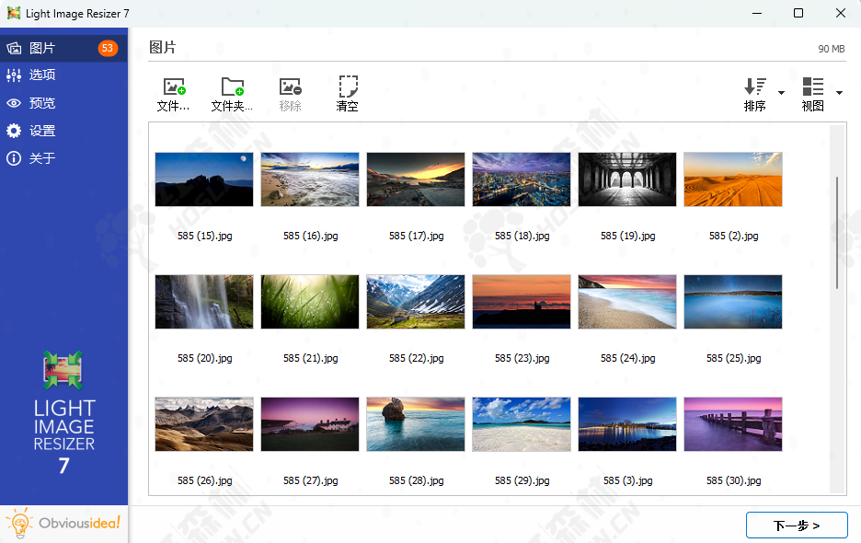Select thumbnail 585 (3).jpg night skyline
This screenshot has width=861, height=543.
coord(627,424)
